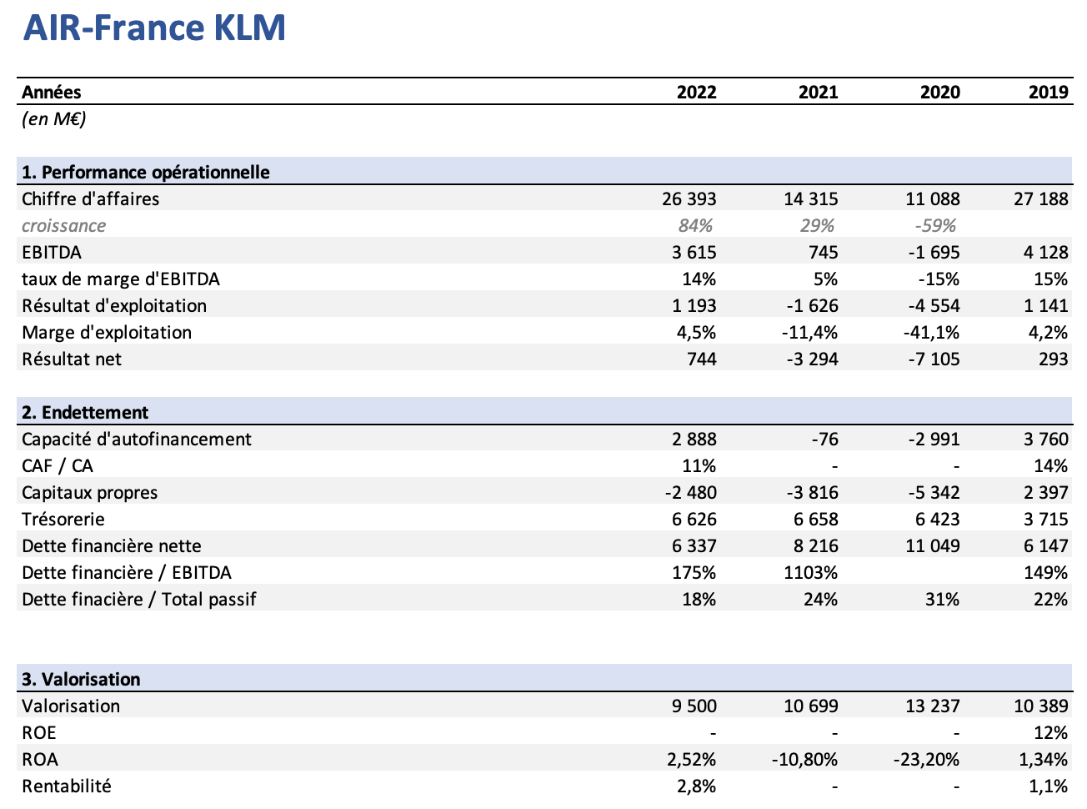Select the 'CAF / CA' row label
1087x809 pixels.
pyautogui.click(x=58, y=465)
